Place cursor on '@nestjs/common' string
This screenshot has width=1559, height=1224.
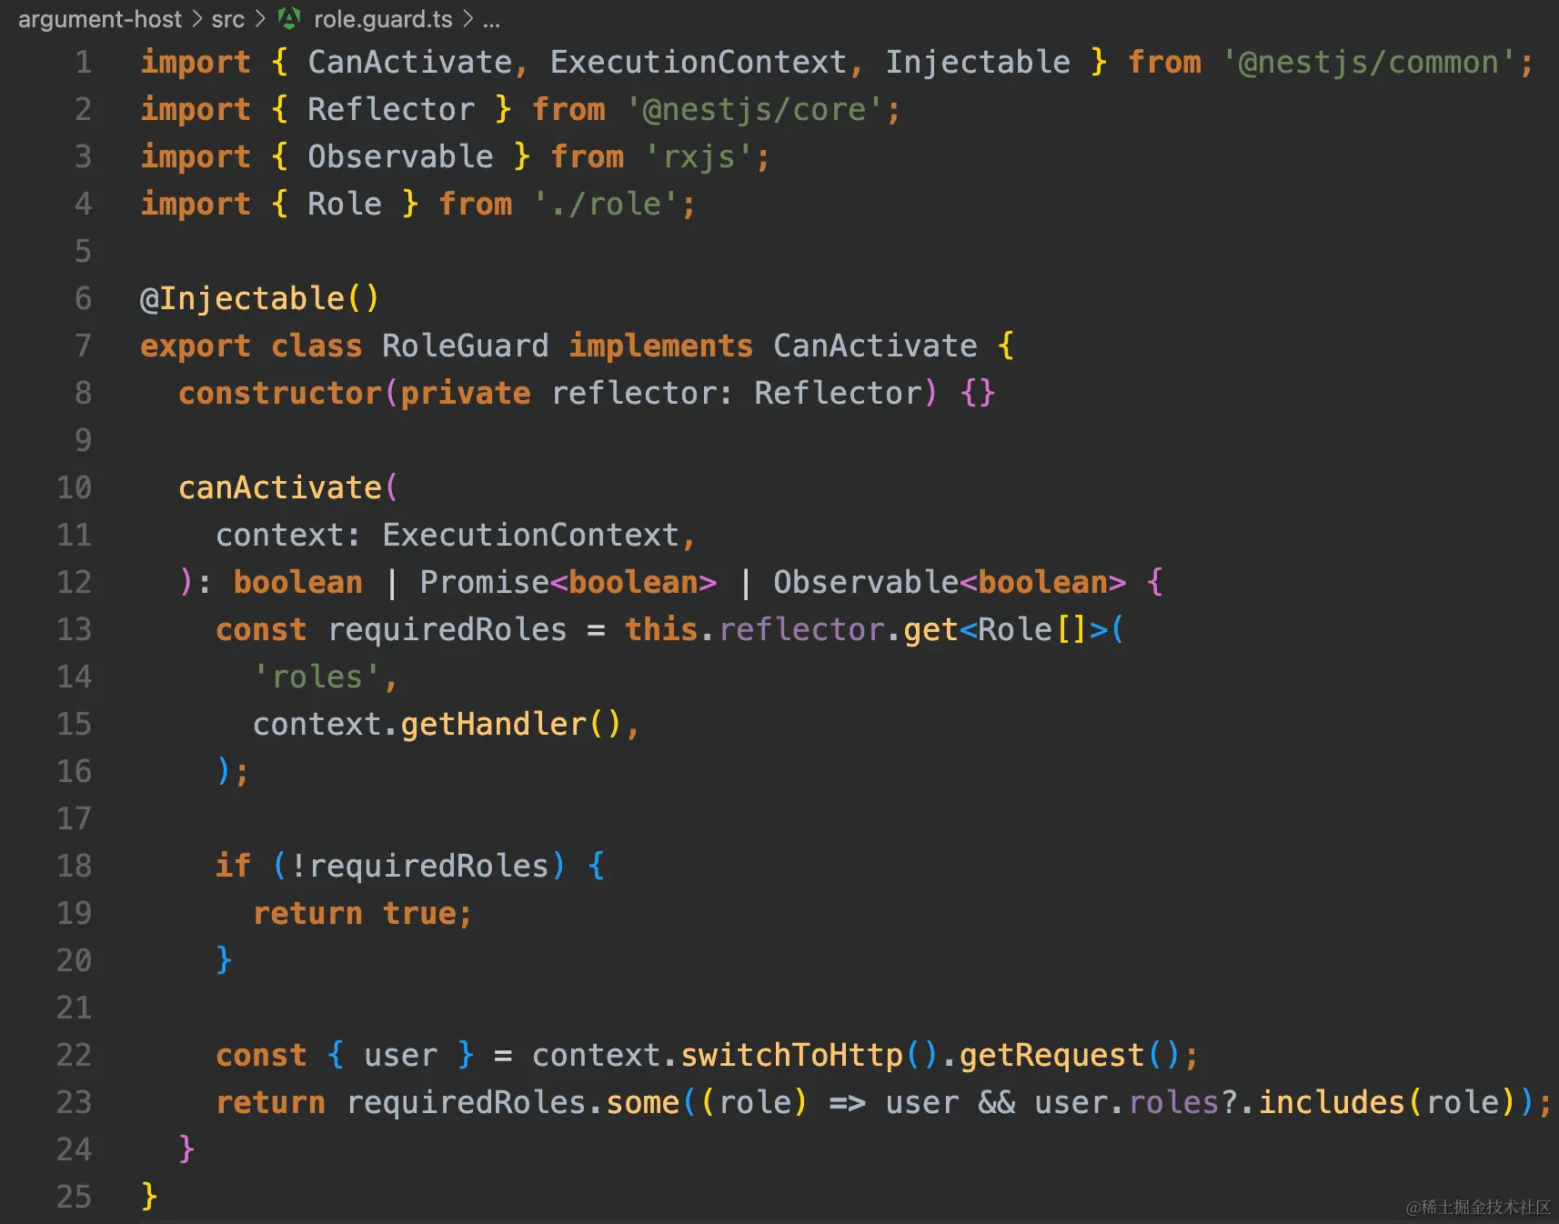click(x=1369, y=62)
